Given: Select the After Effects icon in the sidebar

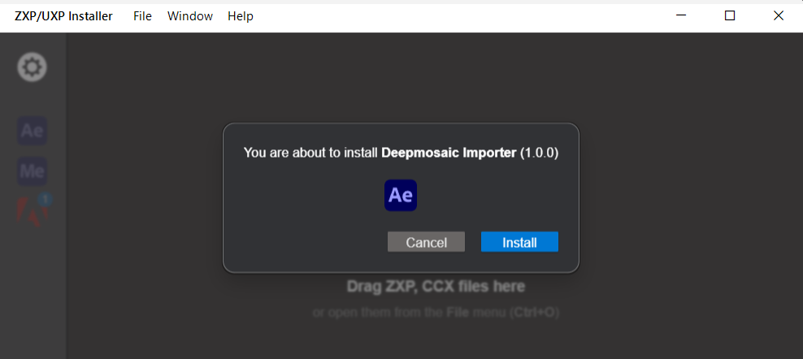Looking at the screenshot, I should (x=33, y=132).
